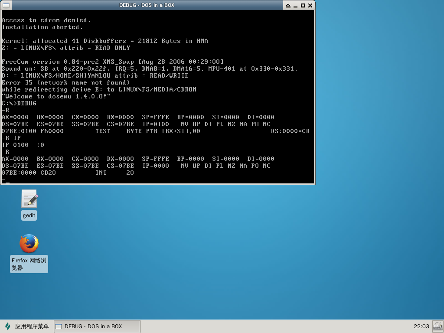Click the 22:03 clock in the panel

421,326
